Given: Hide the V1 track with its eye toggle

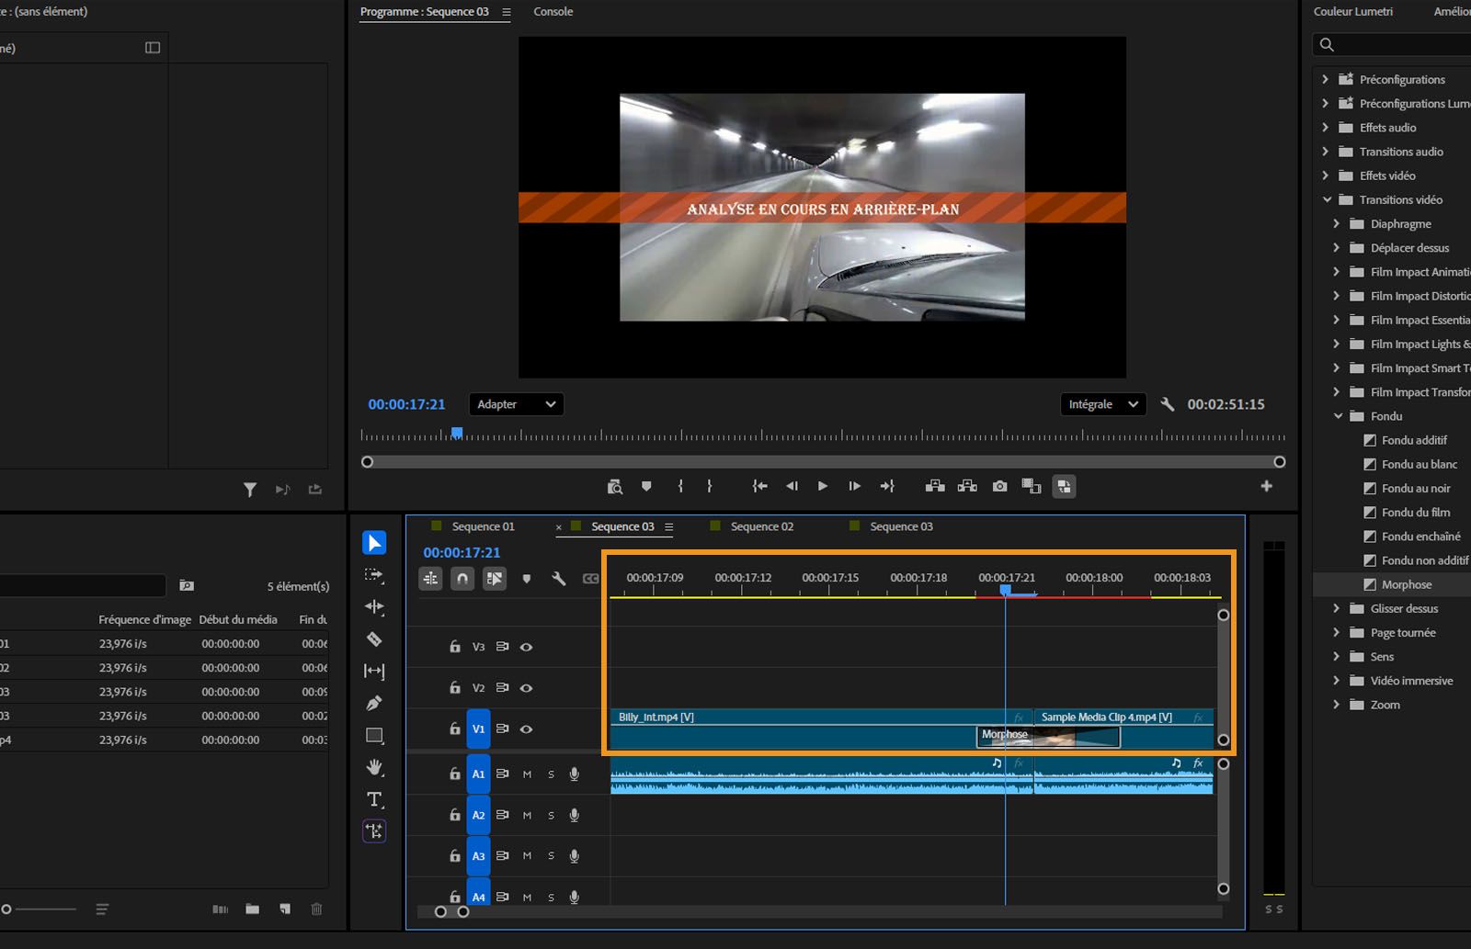Looking at the screenshot, I should tap(526, 729).
